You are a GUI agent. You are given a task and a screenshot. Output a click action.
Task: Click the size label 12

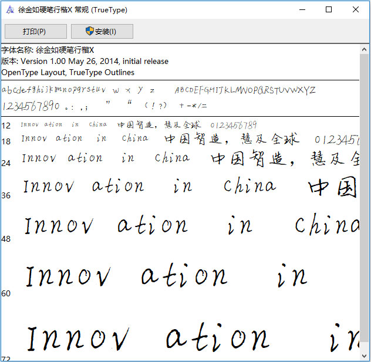click(x=6, y=126)
